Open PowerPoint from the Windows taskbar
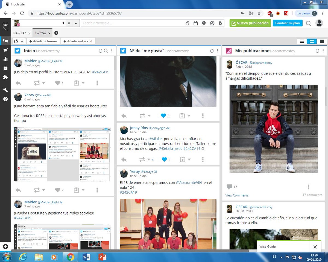The height and width of the screenshot is (262, 328). click(x=102, y=257)
